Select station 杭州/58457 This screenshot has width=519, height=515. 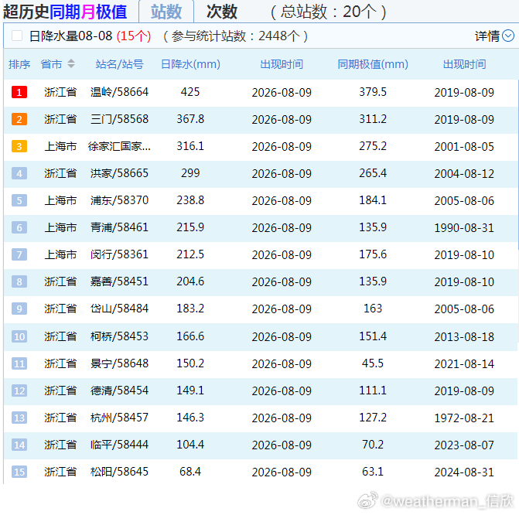click(119, 418)
